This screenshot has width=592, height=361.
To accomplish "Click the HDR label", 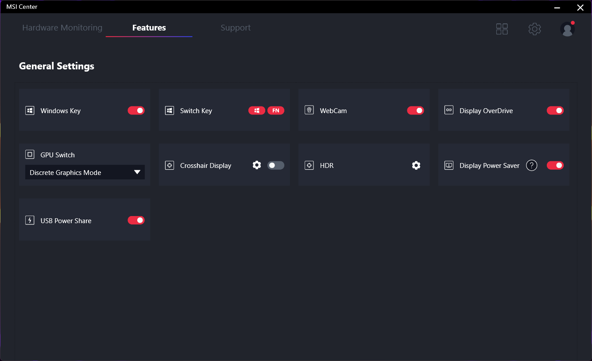I will [327, 166].
